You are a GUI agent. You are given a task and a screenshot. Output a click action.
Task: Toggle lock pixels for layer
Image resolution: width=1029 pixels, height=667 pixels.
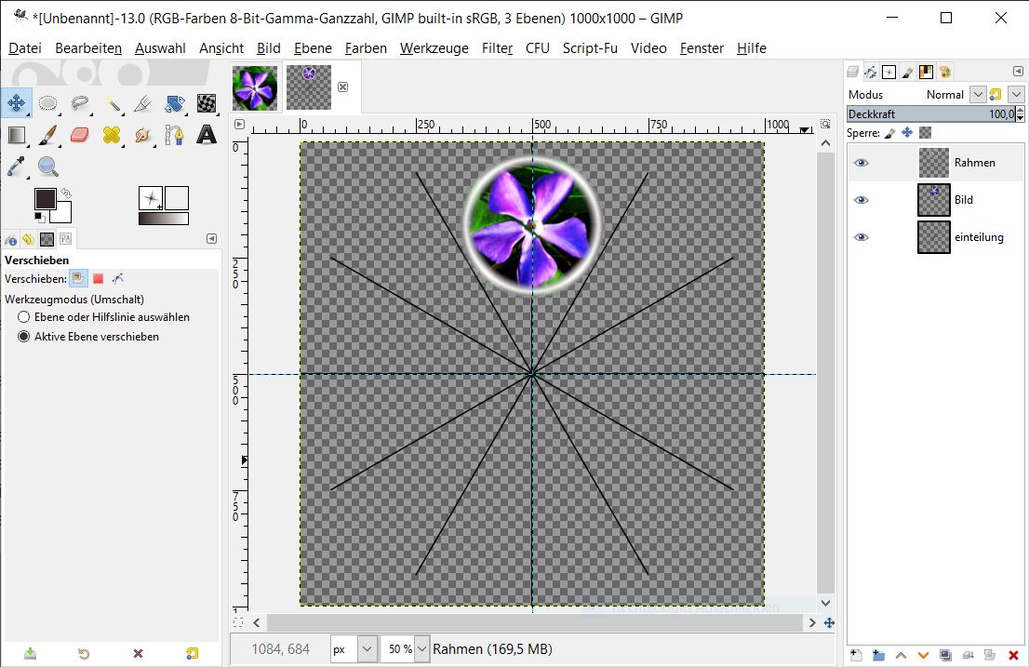tap(889, 133)
